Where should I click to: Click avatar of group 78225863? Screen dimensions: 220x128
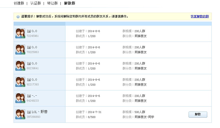pos(20,50)
